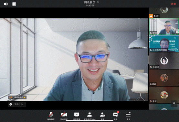Image resolution: width=179 pixels, height=122 pixels.
Task: Select the 马颖妍 participant tile
Action: (164, 61)
